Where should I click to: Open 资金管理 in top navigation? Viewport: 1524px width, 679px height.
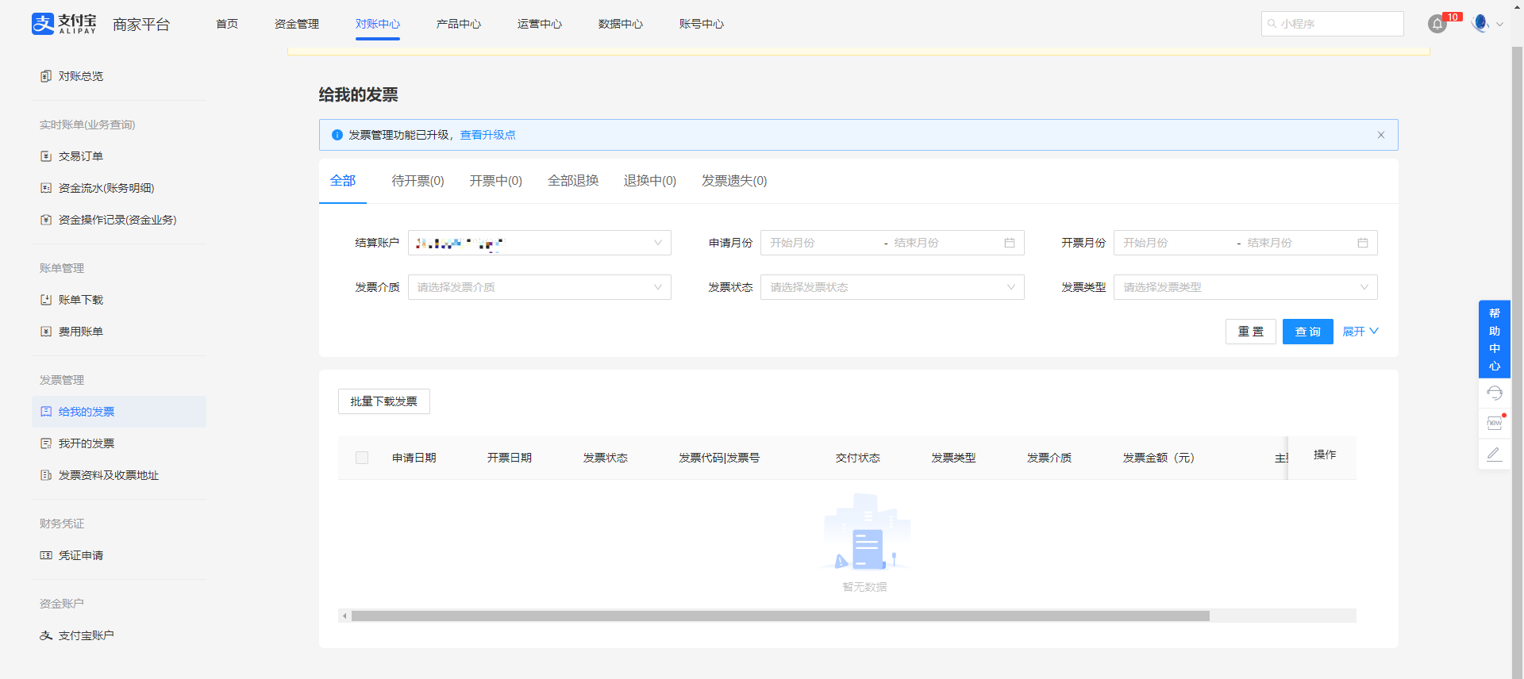tap(296, 24)
